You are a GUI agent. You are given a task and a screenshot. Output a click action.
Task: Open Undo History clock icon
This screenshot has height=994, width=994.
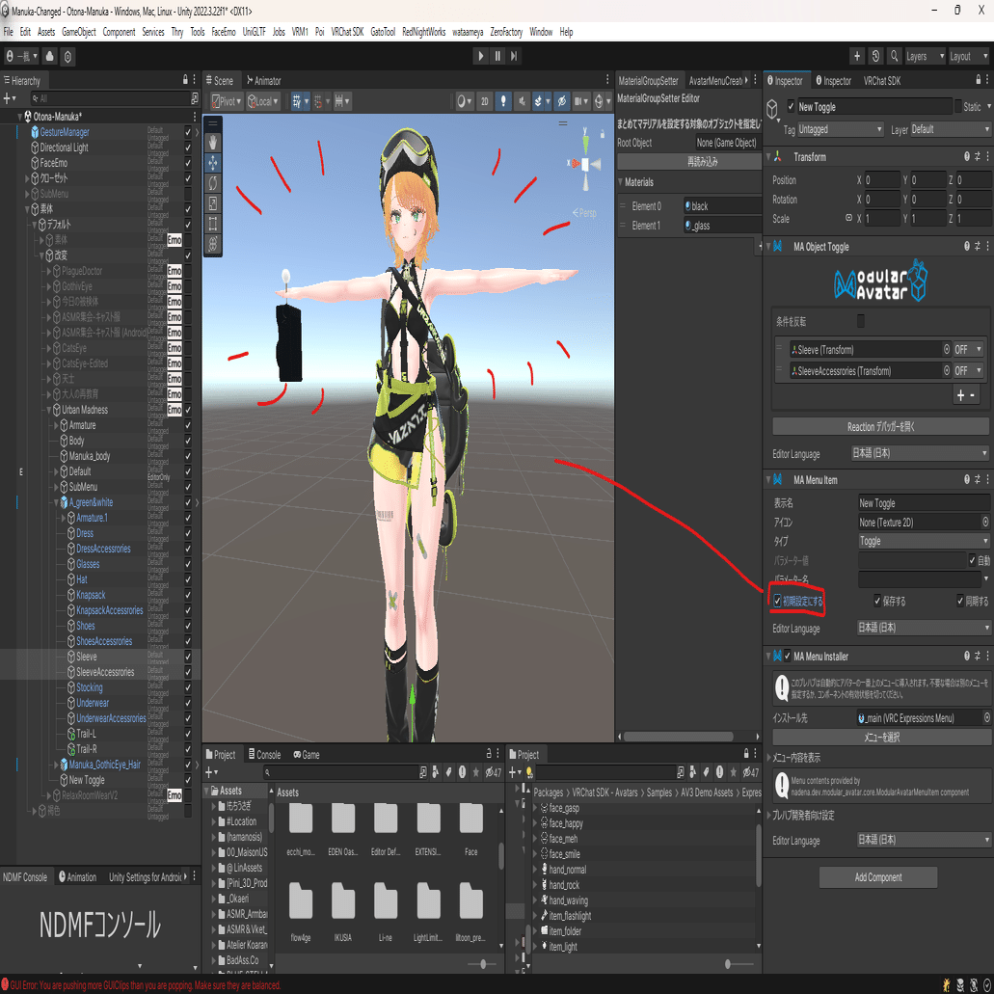[875, 56]
